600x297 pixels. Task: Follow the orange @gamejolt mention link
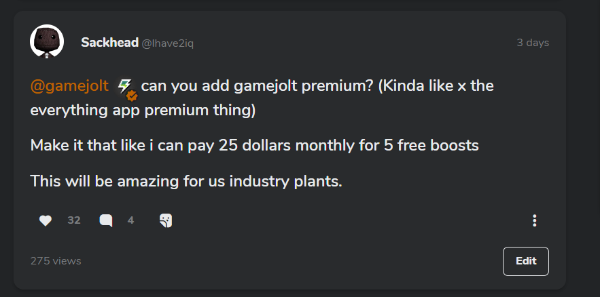coord(69,86)
